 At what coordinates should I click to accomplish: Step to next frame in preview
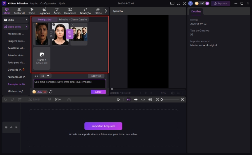tap(151, 93)
